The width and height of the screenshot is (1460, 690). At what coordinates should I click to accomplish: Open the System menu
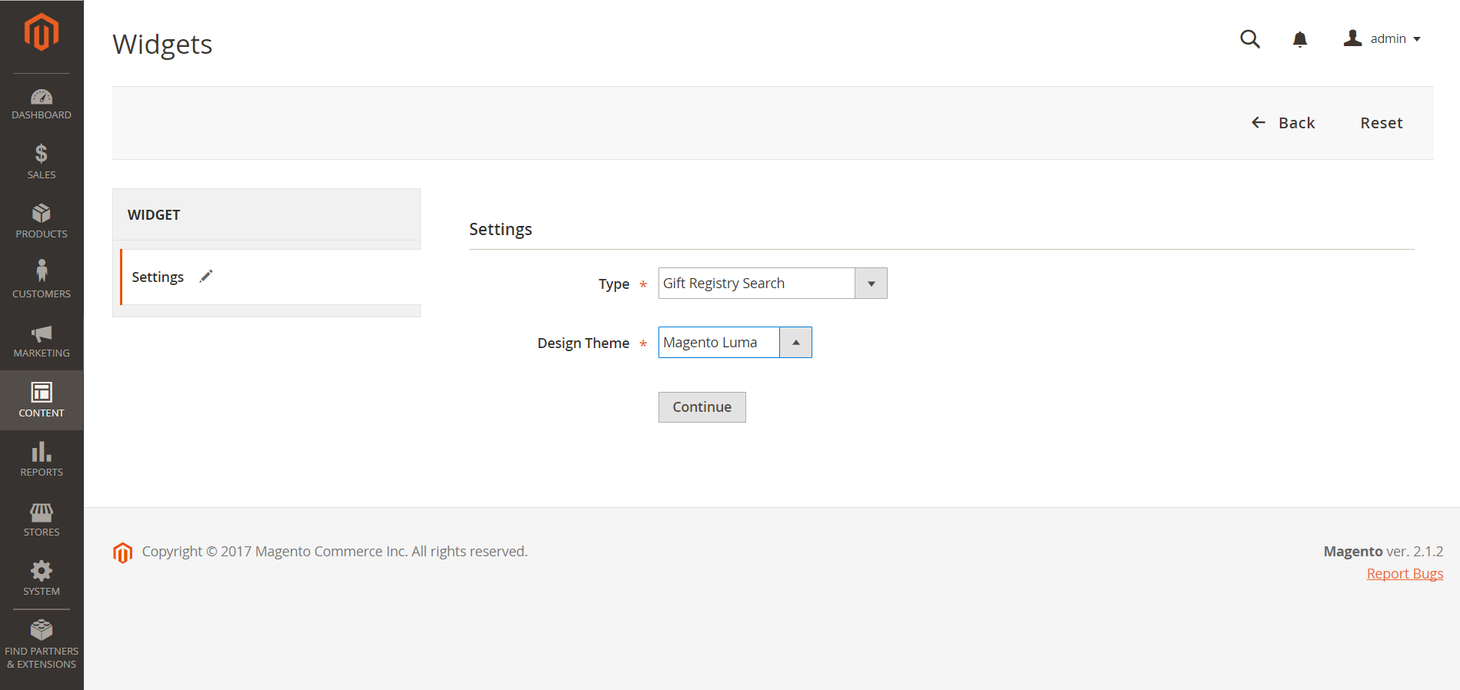(42, 579)
